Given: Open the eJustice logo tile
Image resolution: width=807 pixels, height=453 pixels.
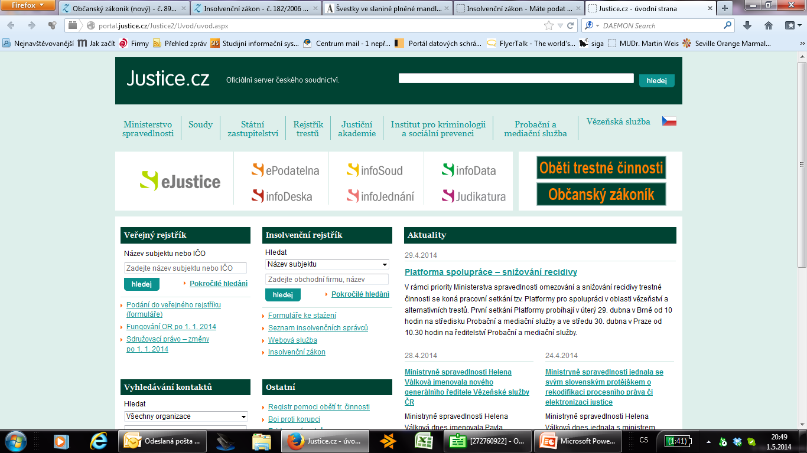Looking at the screenshot, I should [180, 181].
